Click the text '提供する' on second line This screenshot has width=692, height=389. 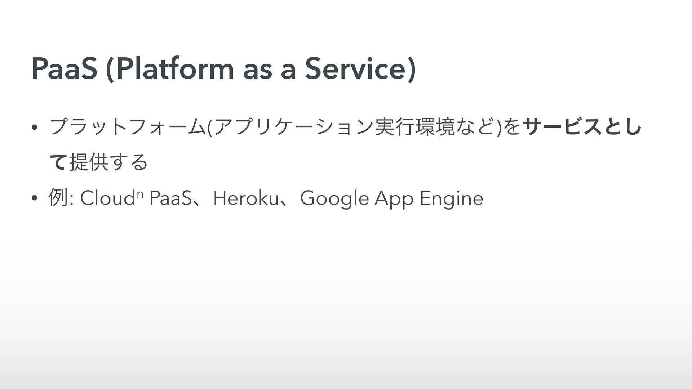(x=108, y=162)
